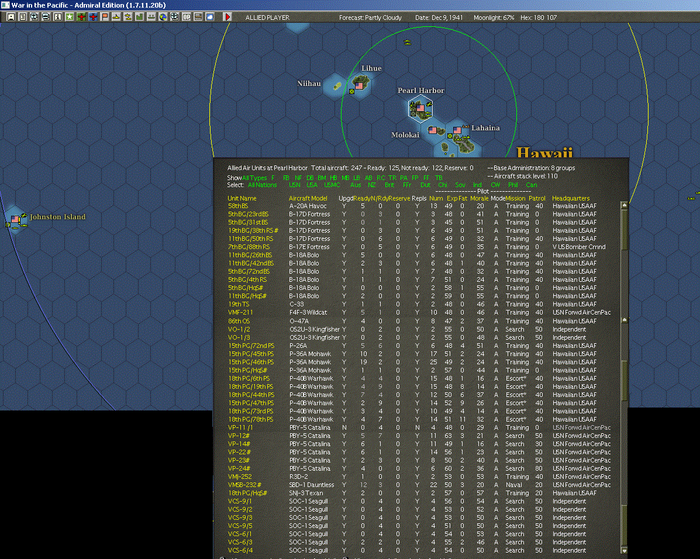Click the stacked windows toolbar icon, fourth

click(x=46, y=17)
